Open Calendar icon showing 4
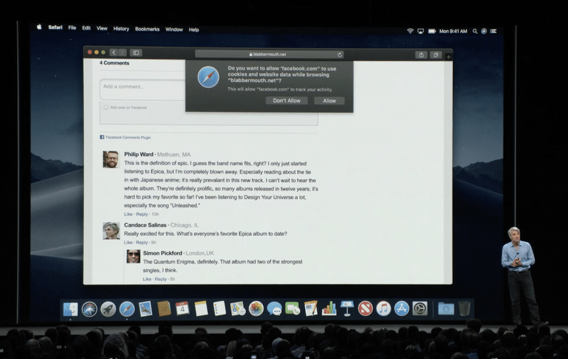The image size is (568, 359). 182,309
